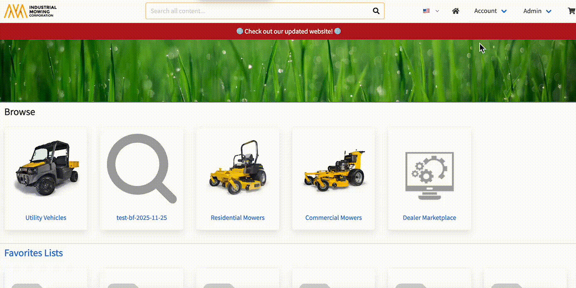This screenshot has height=288, width=576.
Task: Expand the Admin dropdown menu
Action: coord(537,11)
